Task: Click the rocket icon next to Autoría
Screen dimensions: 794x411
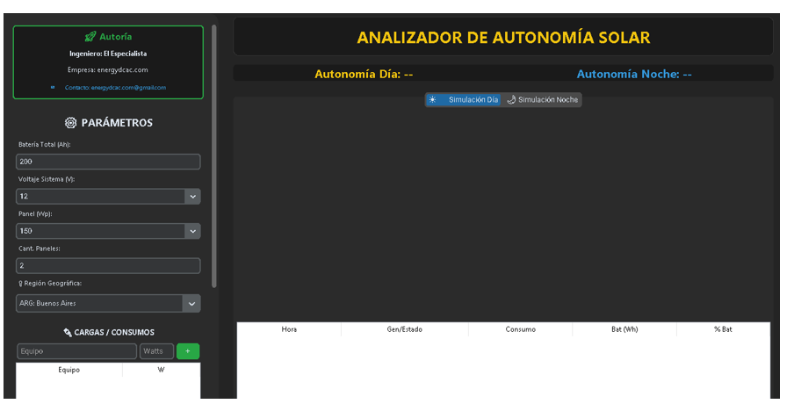Action: 90,37
